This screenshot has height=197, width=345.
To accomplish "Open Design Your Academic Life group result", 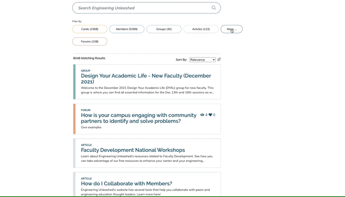I will tap(146, 79).
